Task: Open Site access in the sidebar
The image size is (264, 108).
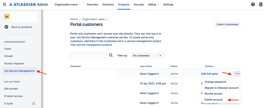Action: (x=11, y=89)
